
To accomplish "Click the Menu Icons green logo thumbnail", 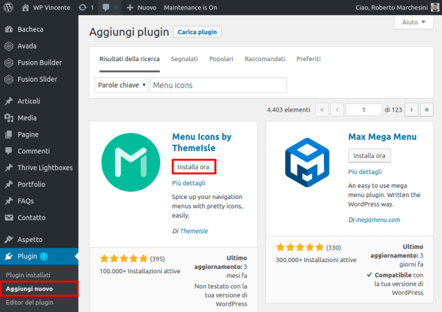I will click(131, 162).
